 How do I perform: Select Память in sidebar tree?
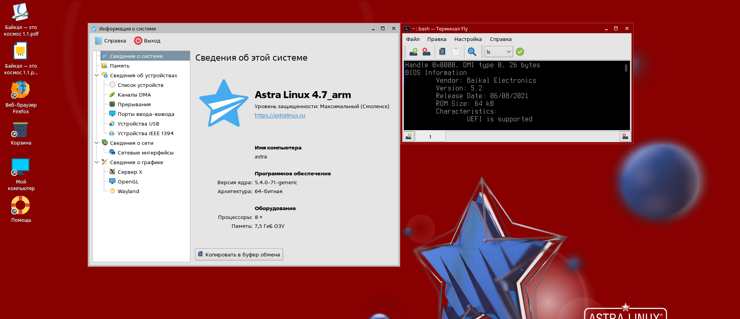tap(120, 66)
